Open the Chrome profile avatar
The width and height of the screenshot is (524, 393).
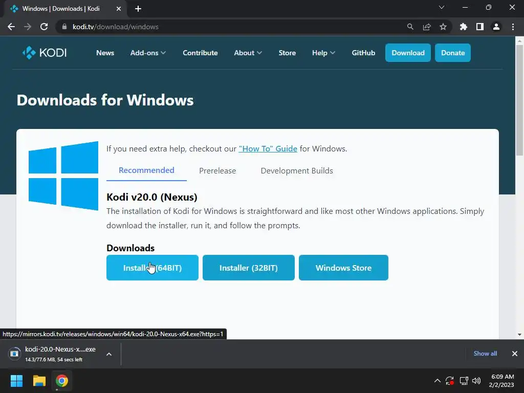point(496,27)
